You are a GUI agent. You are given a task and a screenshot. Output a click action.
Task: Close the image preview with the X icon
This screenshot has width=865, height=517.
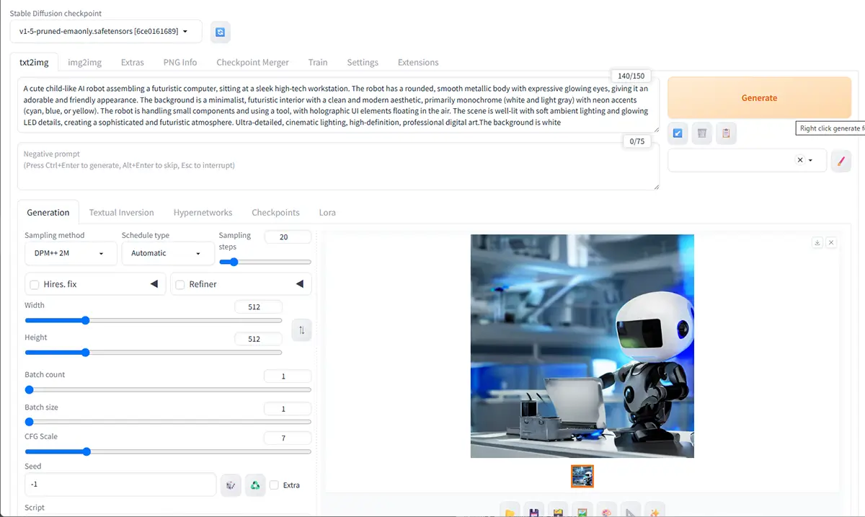click(831, 243)
